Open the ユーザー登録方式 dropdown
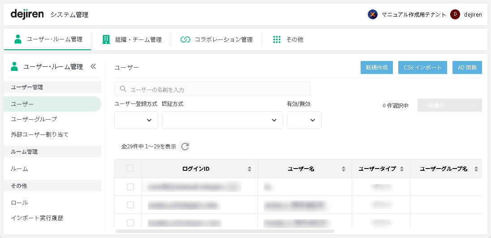 click(x=136, y=120)
